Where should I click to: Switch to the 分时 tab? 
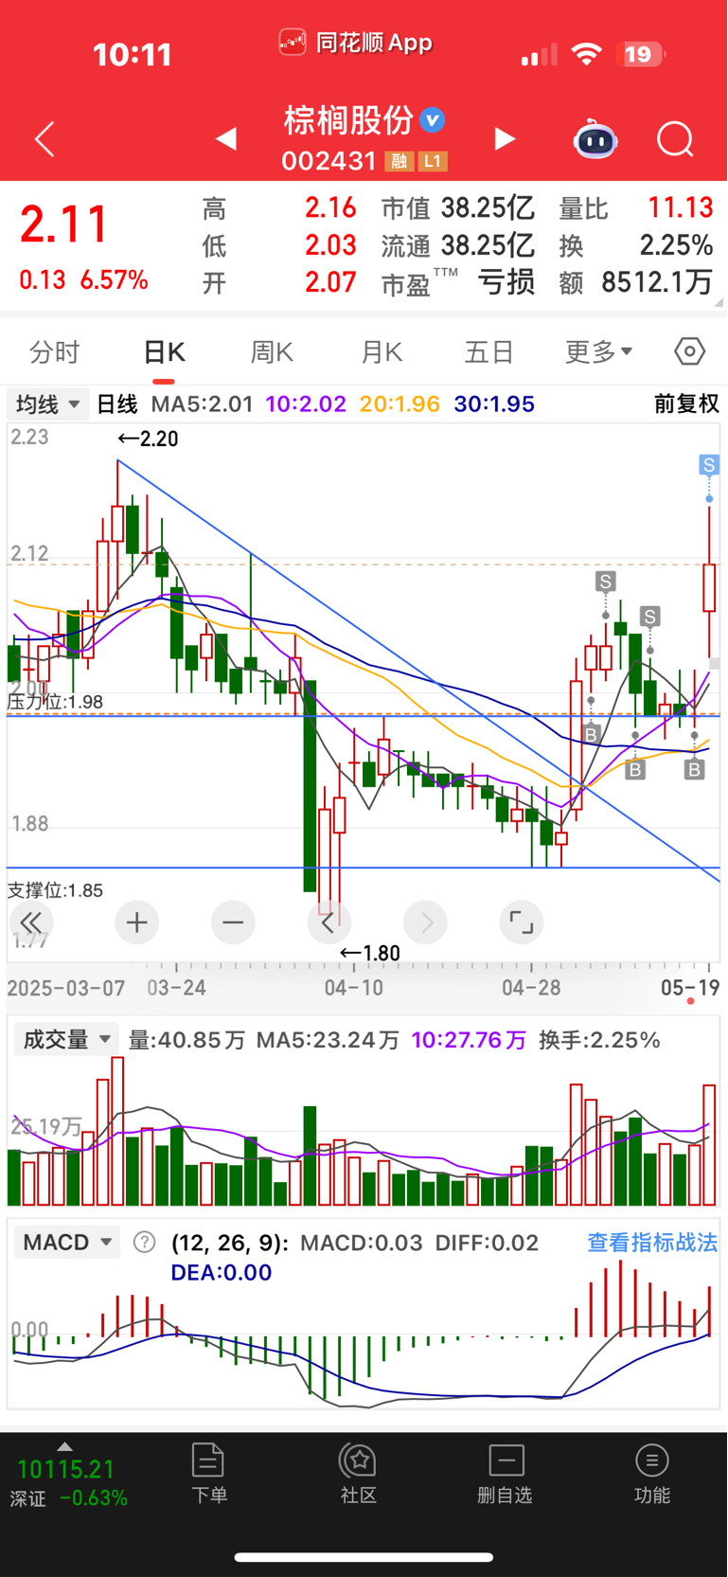click(x=55, y=352)
